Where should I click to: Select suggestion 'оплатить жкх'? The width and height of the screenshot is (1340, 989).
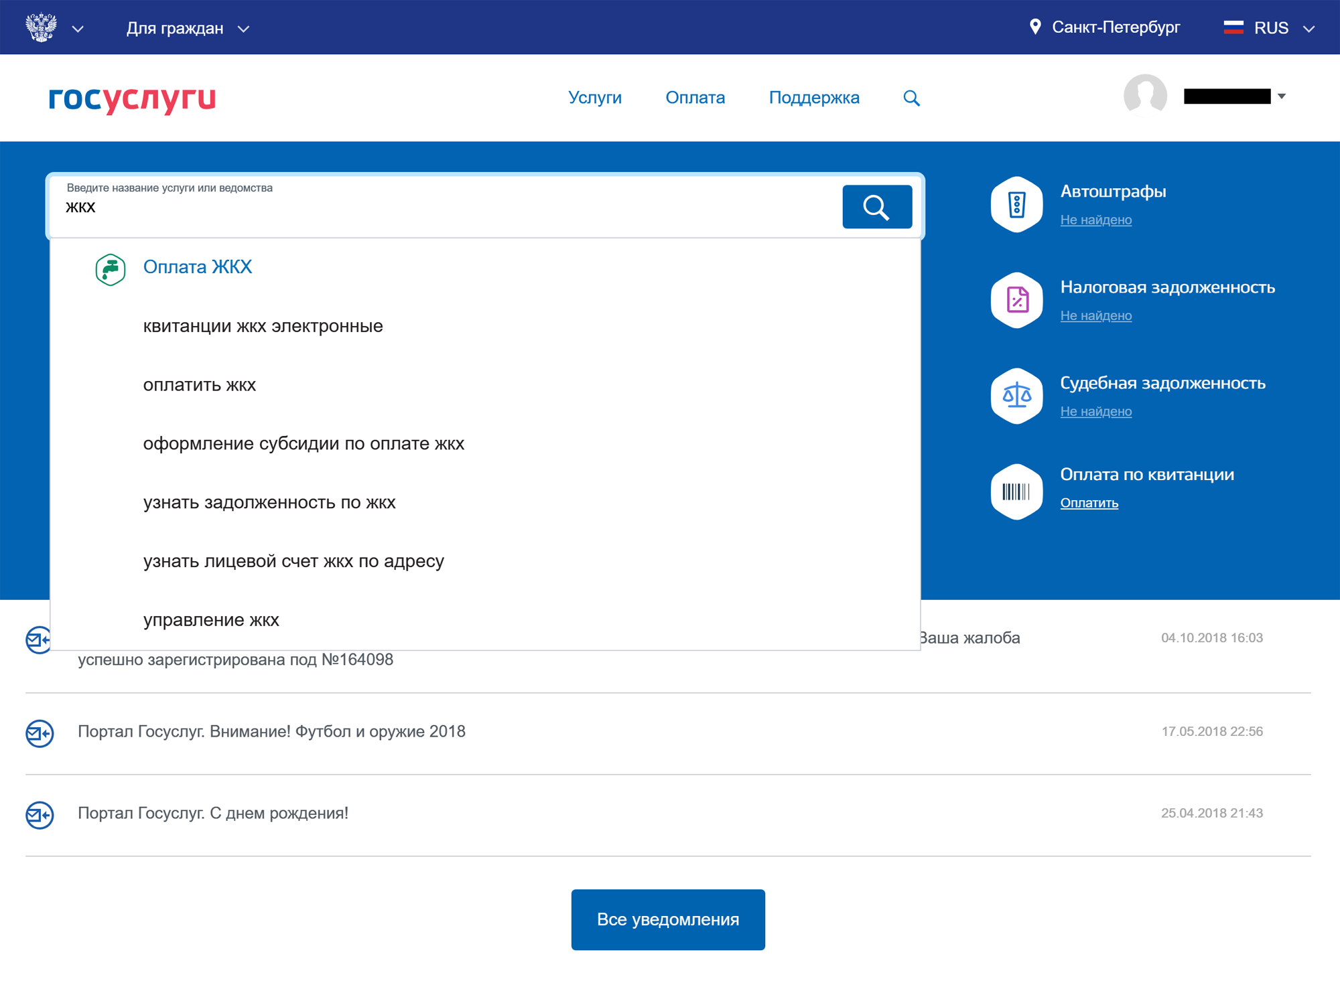pos(199,385)
